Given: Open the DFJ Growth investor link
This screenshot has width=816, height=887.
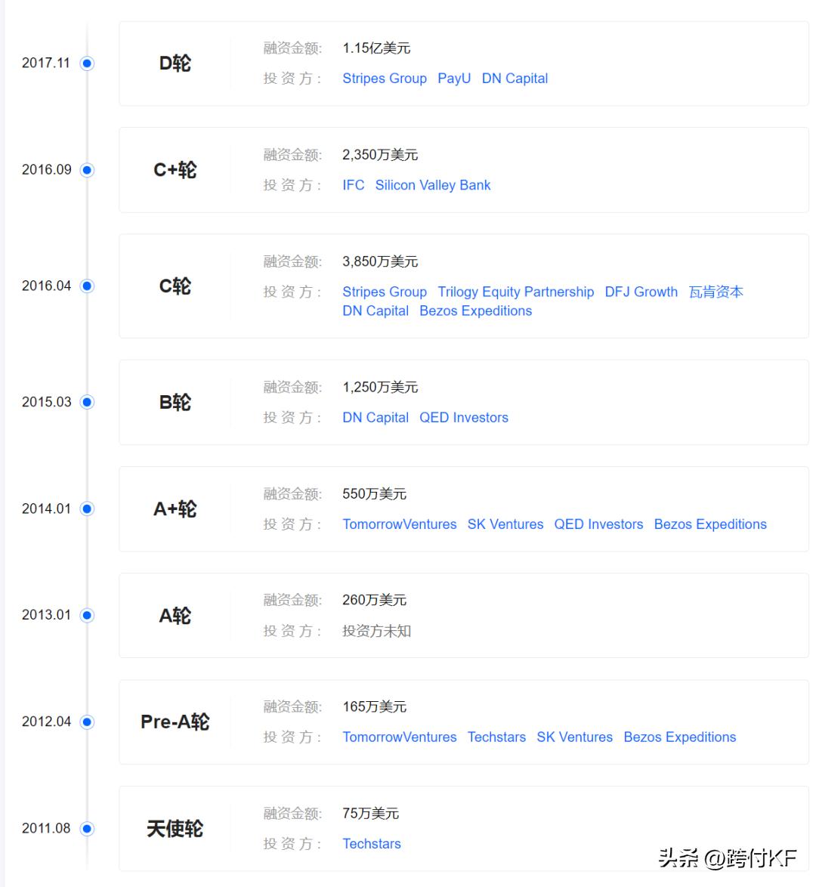Looking at the screenshot, I should pos(641,292).
